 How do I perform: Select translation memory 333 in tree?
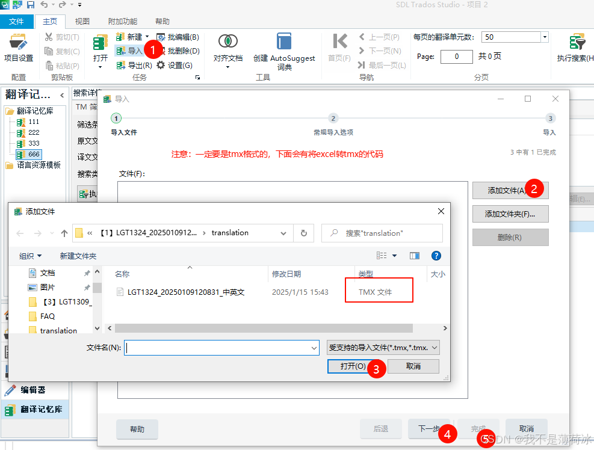[x=28, y=143]
